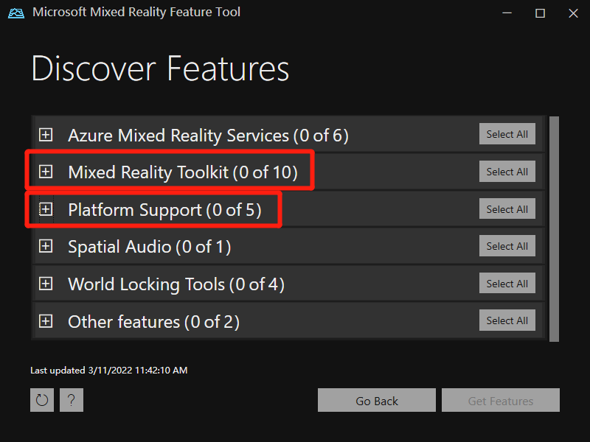Click the feature list scrollbar
This screenshot has width=590, height=442.
point(554,229)
